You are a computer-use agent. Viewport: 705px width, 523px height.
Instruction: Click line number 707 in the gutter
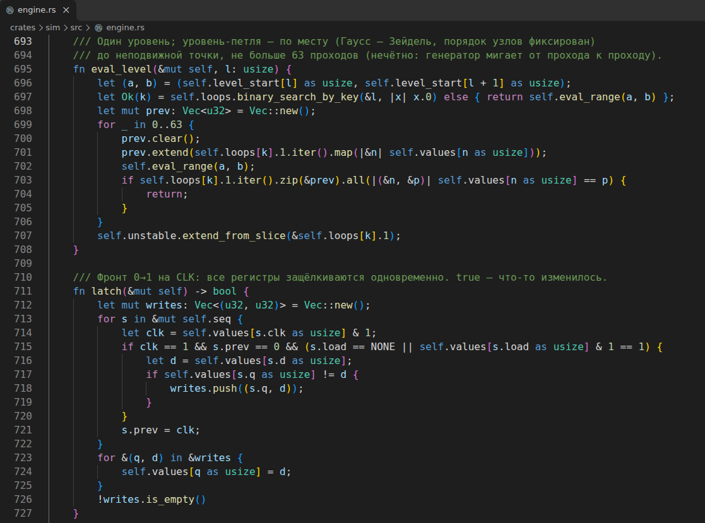click(23, 235)
